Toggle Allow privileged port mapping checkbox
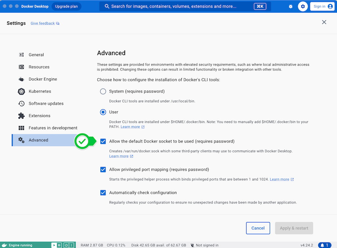 coord(103,170)
